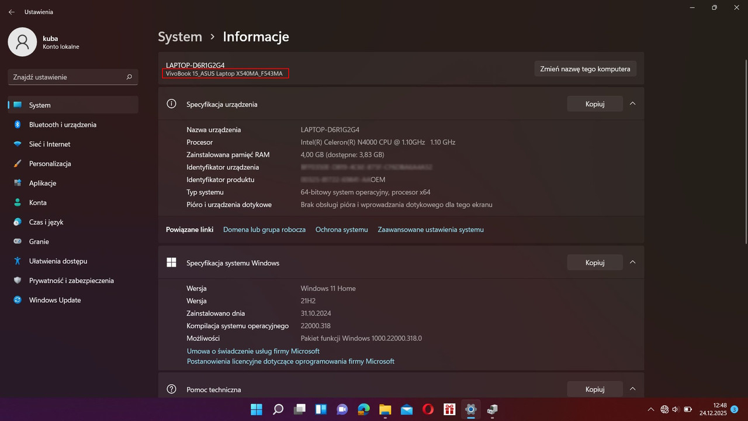Select the Intel Celeron N4000 processor text

(378, 142)
